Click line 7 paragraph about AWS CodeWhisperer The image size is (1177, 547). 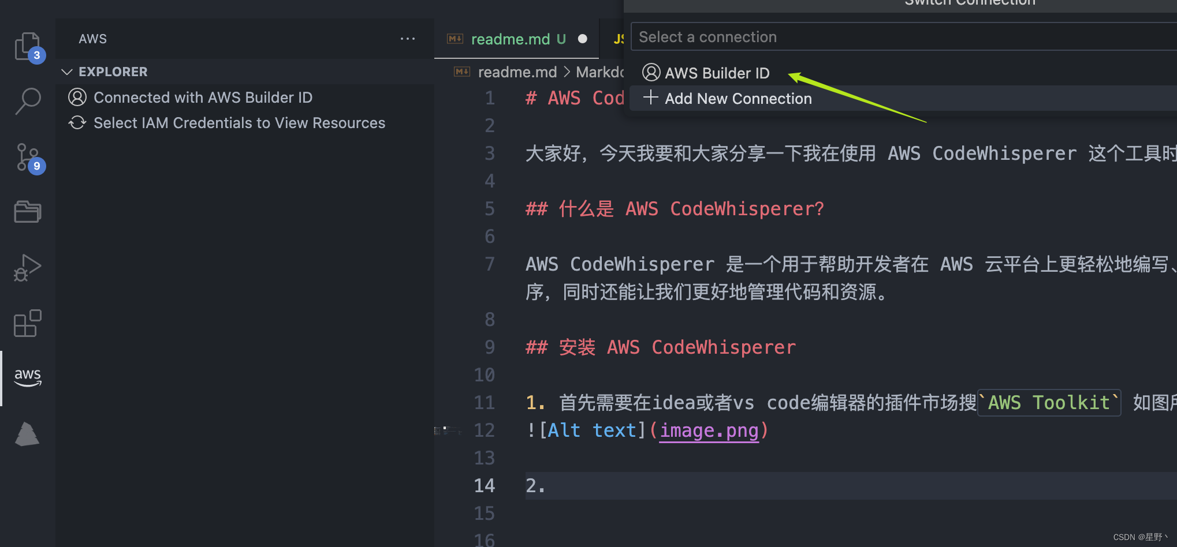[851, 278]
